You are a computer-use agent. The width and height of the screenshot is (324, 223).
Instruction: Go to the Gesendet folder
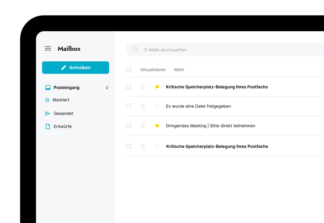(63, 114)
